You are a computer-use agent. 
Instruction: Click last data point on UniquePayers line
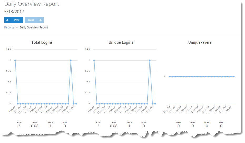234,77
